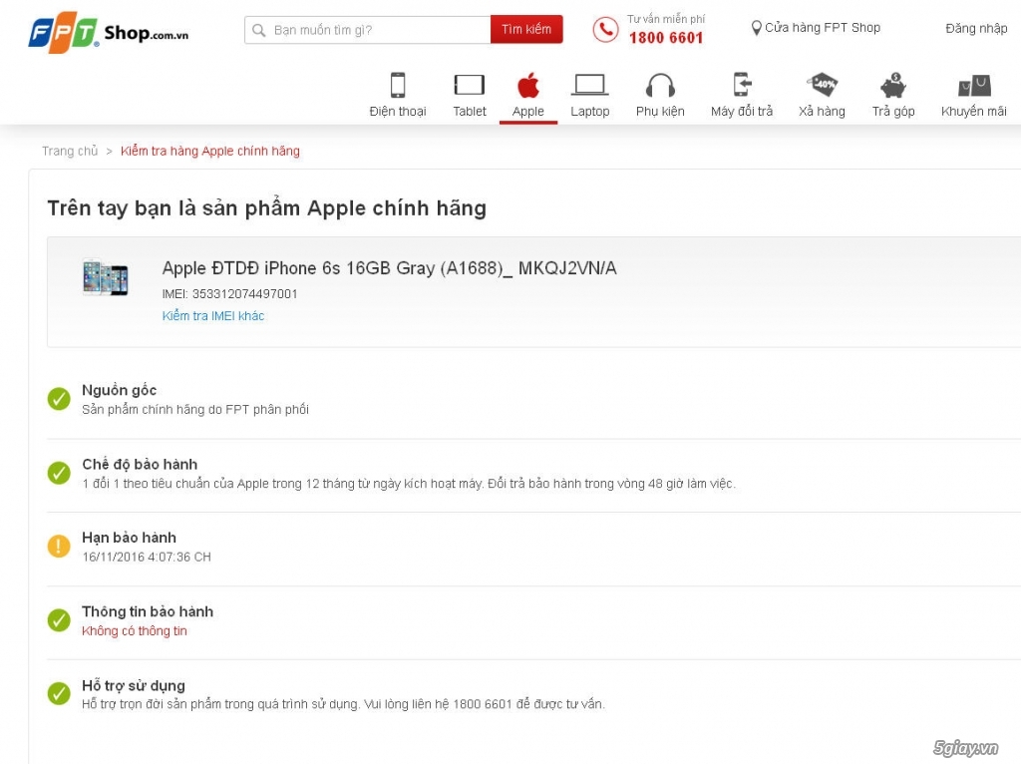Select the Laptop category icon
The height and width of the screenshot is (764, 1021).
pos(590,85)
